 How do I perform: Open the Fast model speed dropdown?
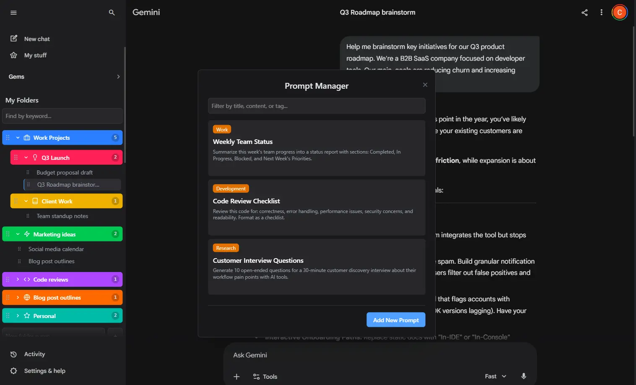click(496, 376)
